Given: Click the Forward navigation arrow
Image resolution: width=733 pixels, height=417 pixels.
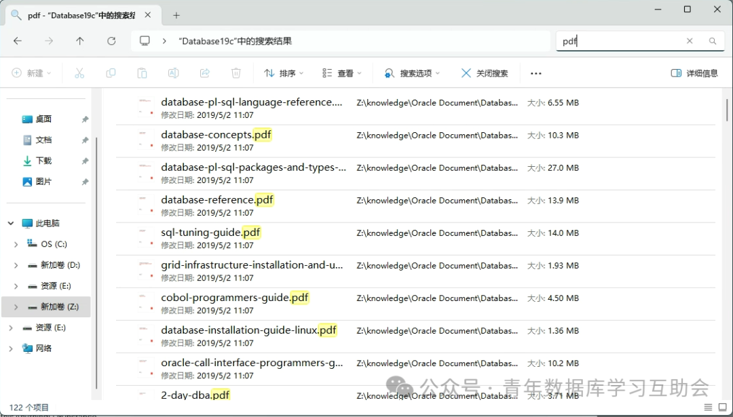Looking at the screenshot, I should [49, 41].
